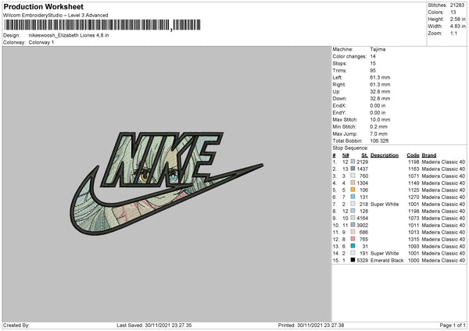The width and height of the screenshot is (469, 331).
Task: Click the Description column header
Action: (x=385, y=155)
